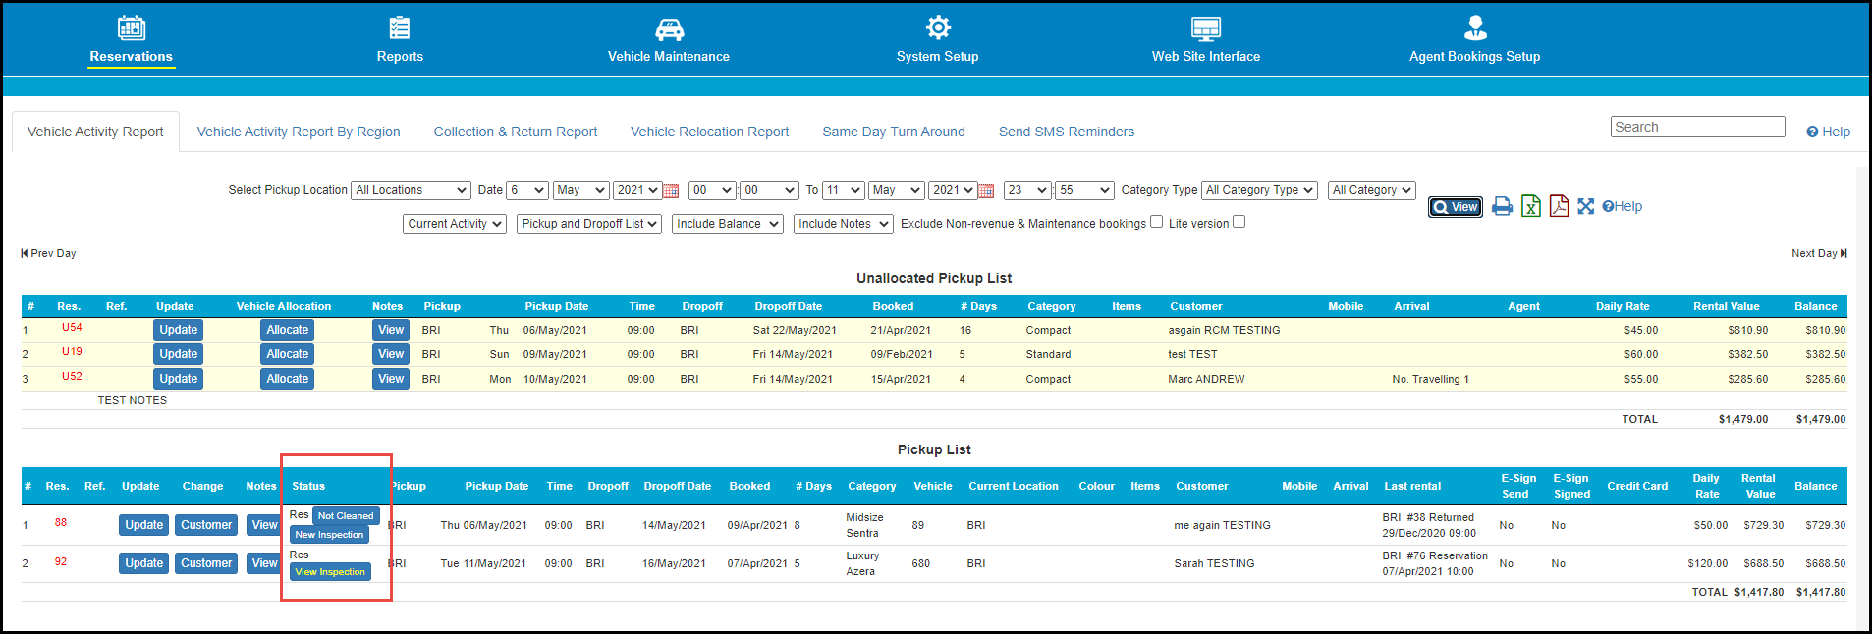The height and width of the screenshot is (634, 1872).
Task: Open the Select Pickup Location dropdown
Action: coord(411,190)
